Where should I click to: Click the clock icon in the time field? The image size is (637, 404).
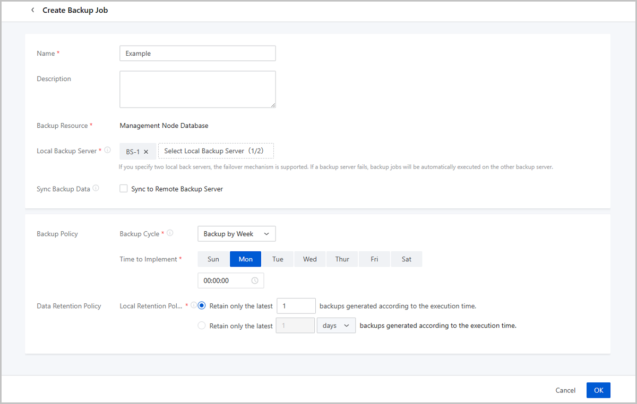pos(255,280)
